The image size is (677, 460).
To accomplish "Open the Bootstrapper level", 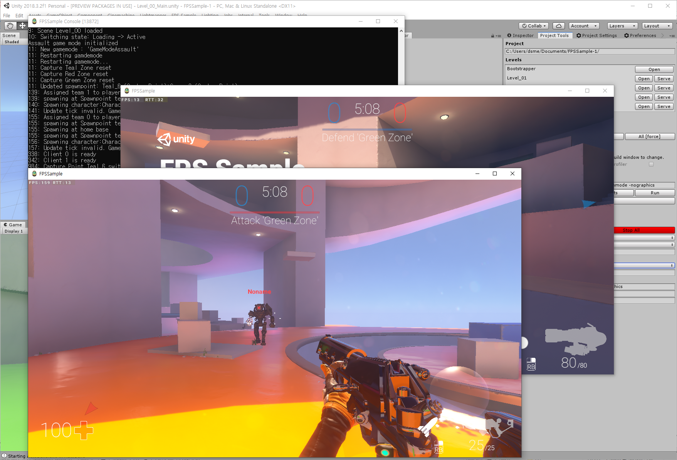I will coord(654,69).
